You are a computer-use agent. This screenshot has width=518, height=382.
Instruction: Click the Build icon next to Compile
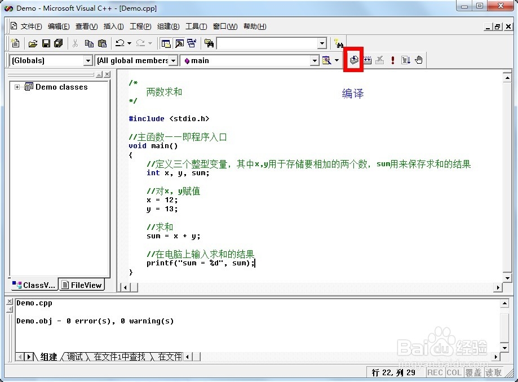(x=368, y=60)
